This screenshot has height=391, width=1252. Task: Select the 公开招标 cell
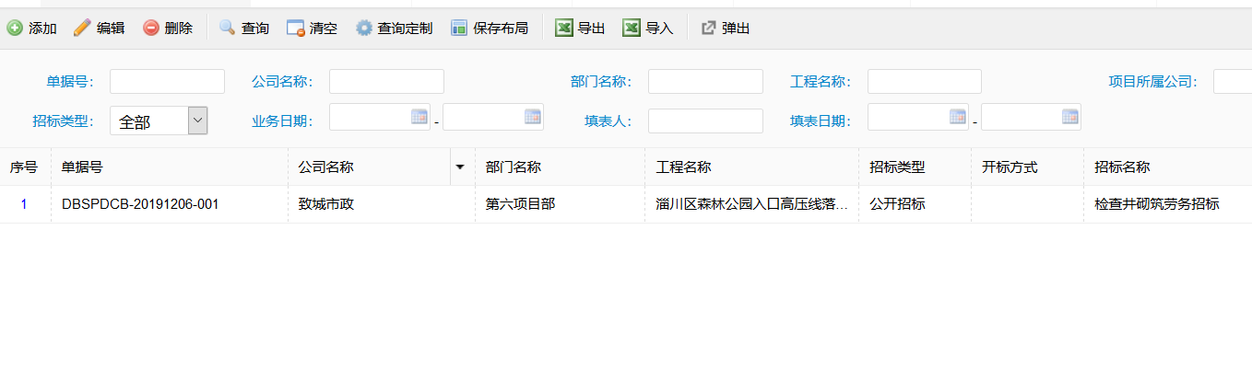(915, 204)
